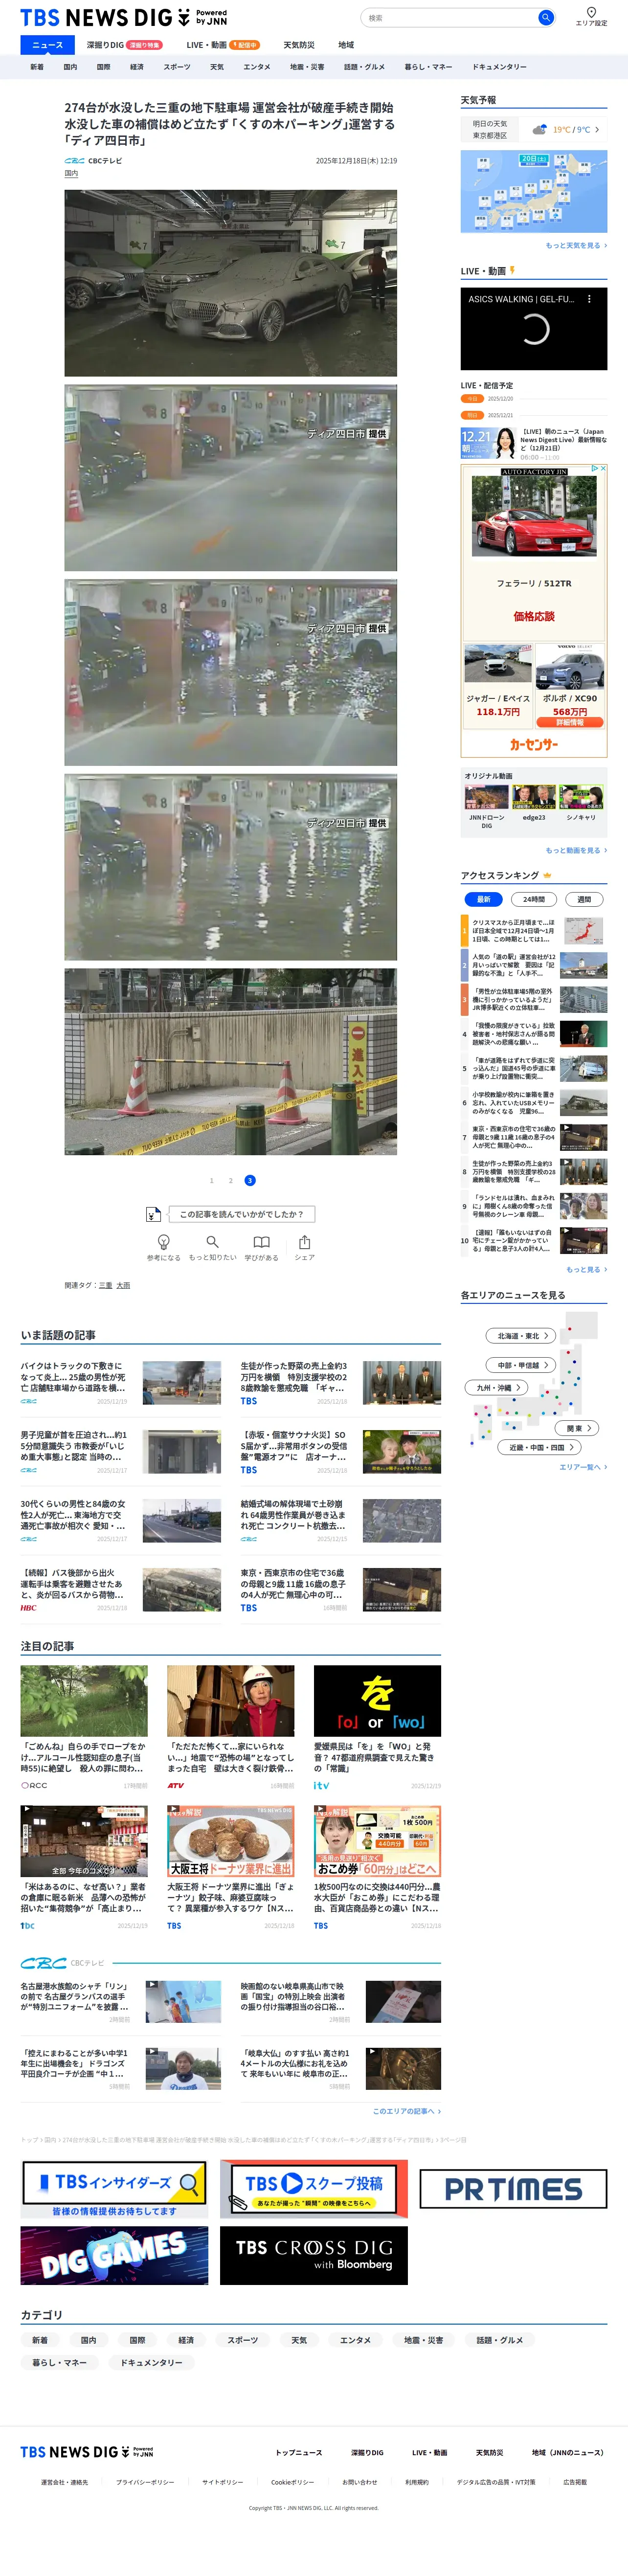Open 中部・甲信越 area news

point(520,1365)
